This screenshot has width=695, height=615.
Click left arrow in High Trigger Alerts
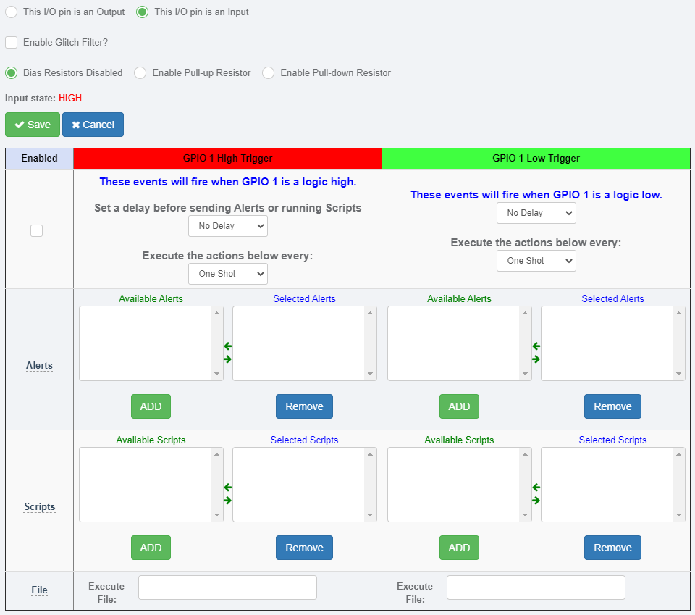coord(228,346)
